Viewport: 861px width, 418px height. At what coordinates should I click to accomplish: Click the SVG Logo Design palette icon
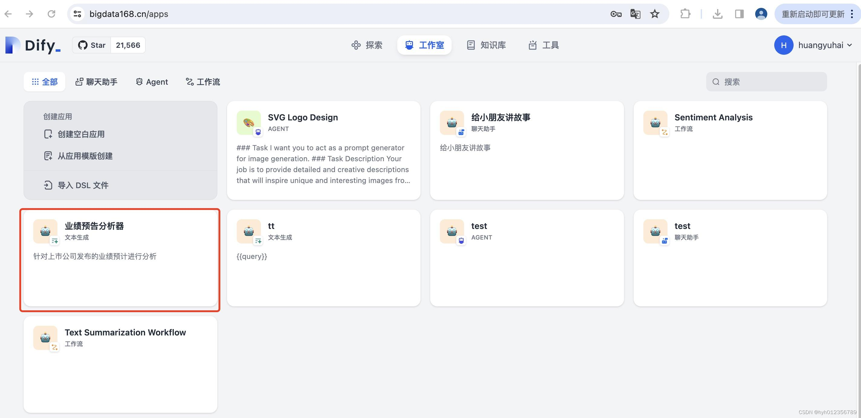(x=248, y=123)
